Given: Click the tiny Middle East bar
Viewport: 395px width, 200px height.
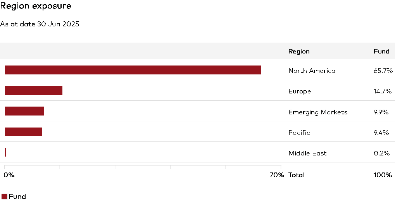Looking at the screenshot, I should click(5, 152).
